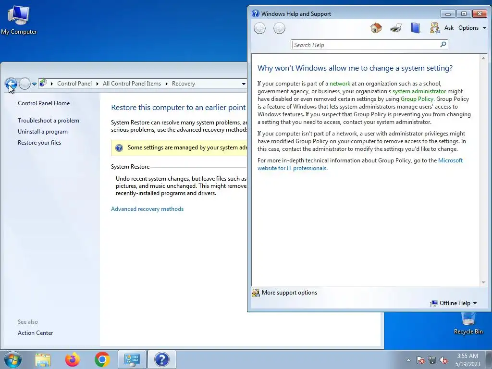Click the magnifier search button in Help
This screenshot has height=369, width=492.
[443, 45]
